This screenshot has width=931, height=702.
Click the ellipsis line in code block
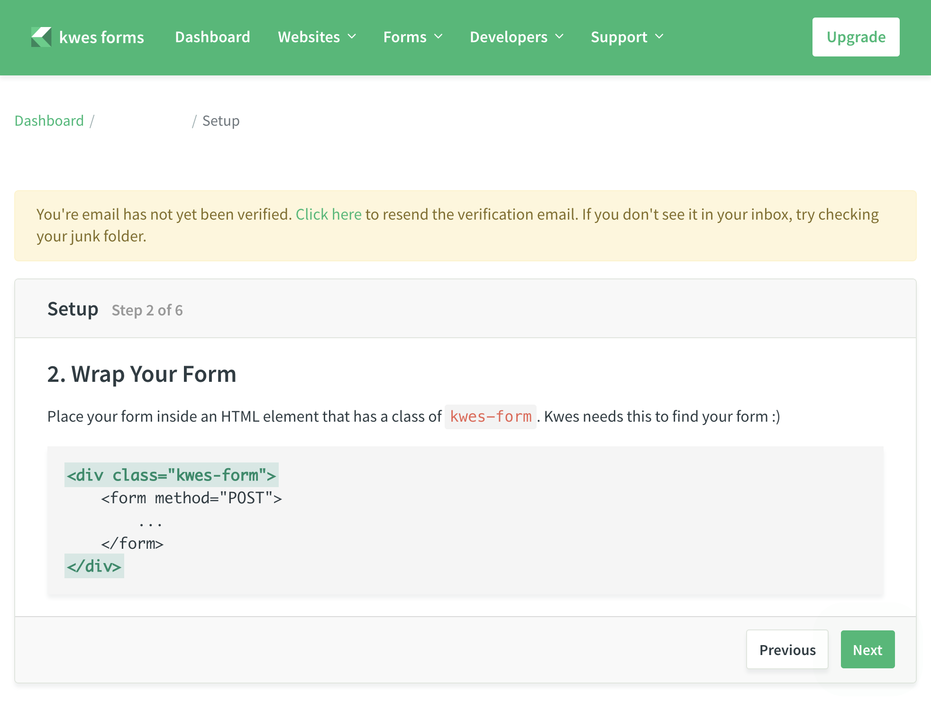coord(151,524)
